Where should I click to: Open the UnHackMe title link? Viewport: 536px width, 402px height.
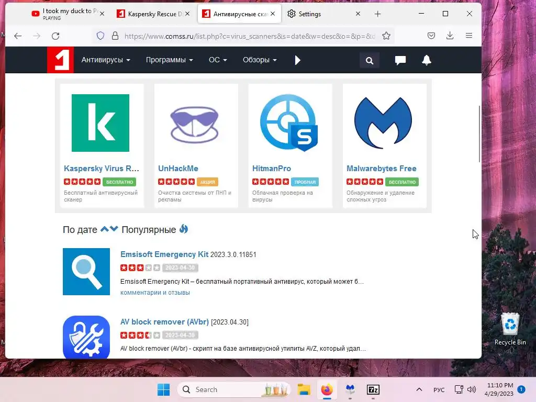pos(178,168)
